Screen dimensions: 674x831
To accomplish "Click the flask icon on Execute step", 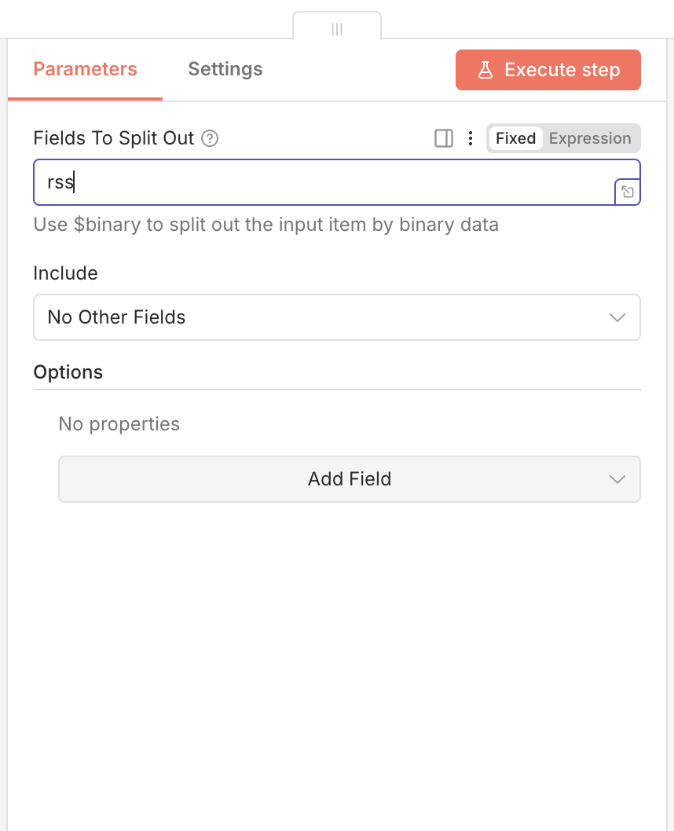I will 485,70.
